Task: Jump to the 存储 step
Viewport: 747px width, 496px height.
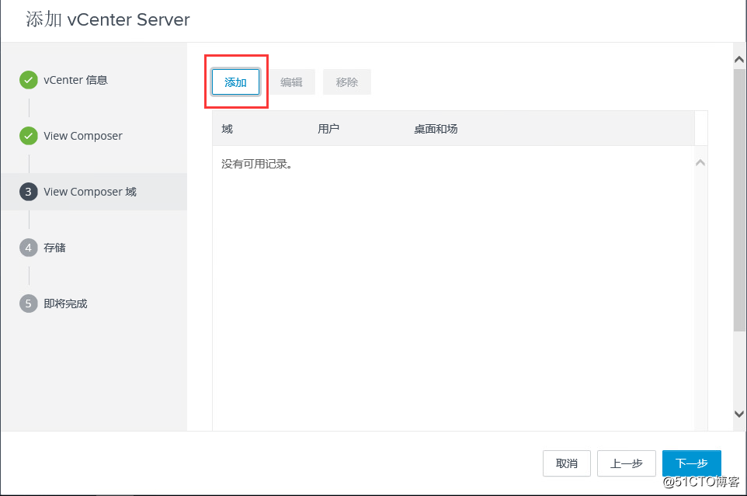Action: [x=55, y=248]
